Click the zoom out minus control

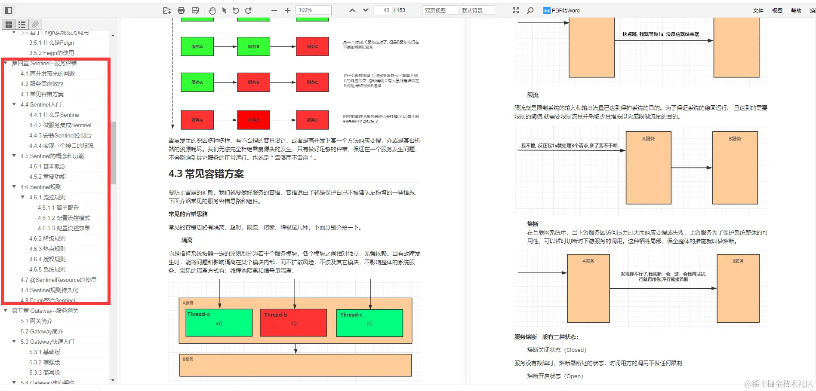(x=274, y=10)
